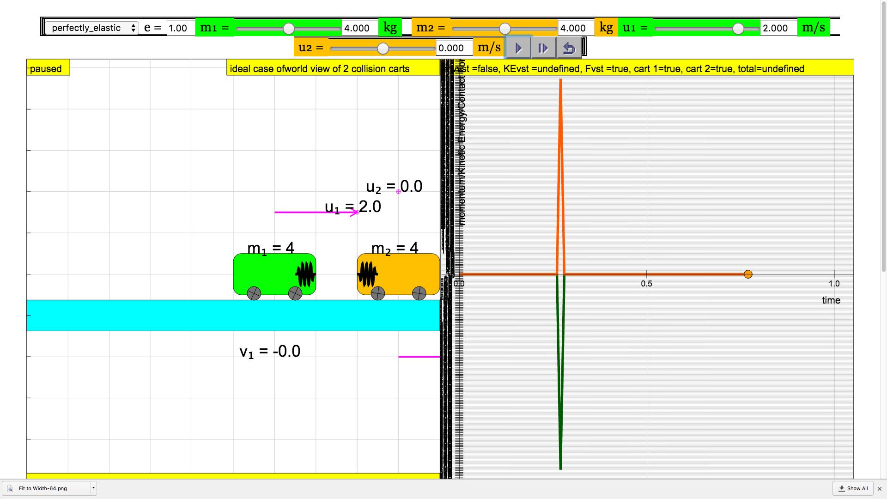Click the orange data point marker on graph
Screen dimensions: 887x499
pos(748,274)
